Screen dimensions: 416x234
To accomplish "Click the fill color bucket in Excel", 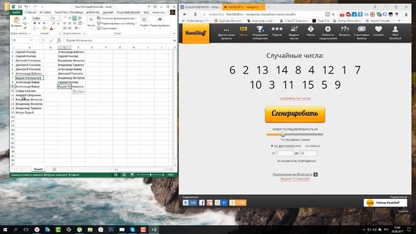I will (x=44, y=28).
